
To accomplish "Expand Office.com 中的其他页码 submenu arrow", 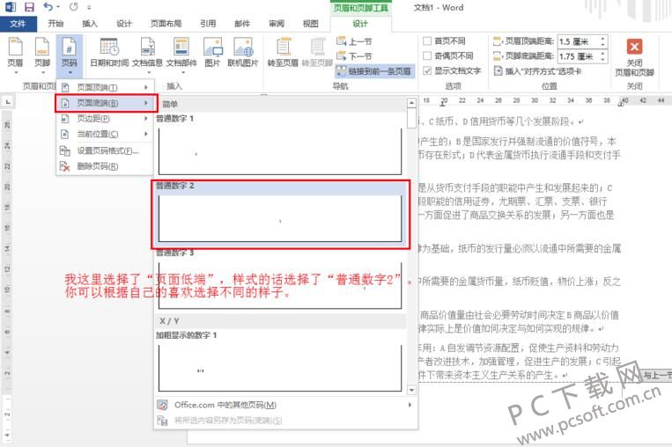I will point(410,405).
